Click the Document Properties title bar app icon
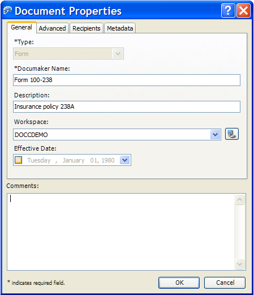Viewport: 254px width, 295px height. (x=7, y=10)
